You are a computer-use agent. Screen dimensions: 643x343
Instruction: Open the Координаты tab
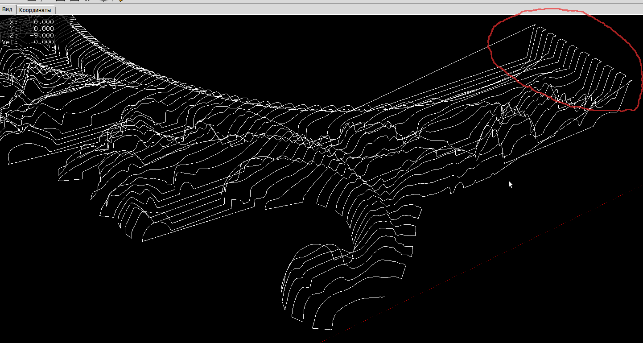tap(35, 10)
